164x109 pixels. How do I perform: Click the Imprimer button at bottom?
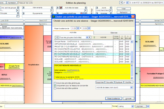tap(141, 106)
